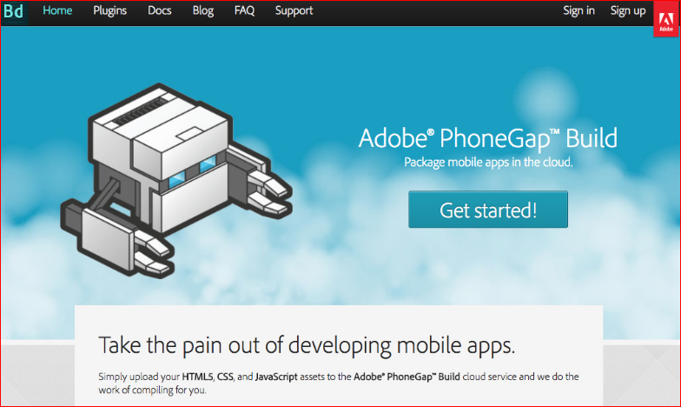Click the bold 'Adobe PhoneGap Build' paragraph text
Screen dimensions: 681x407
[407, 377]
